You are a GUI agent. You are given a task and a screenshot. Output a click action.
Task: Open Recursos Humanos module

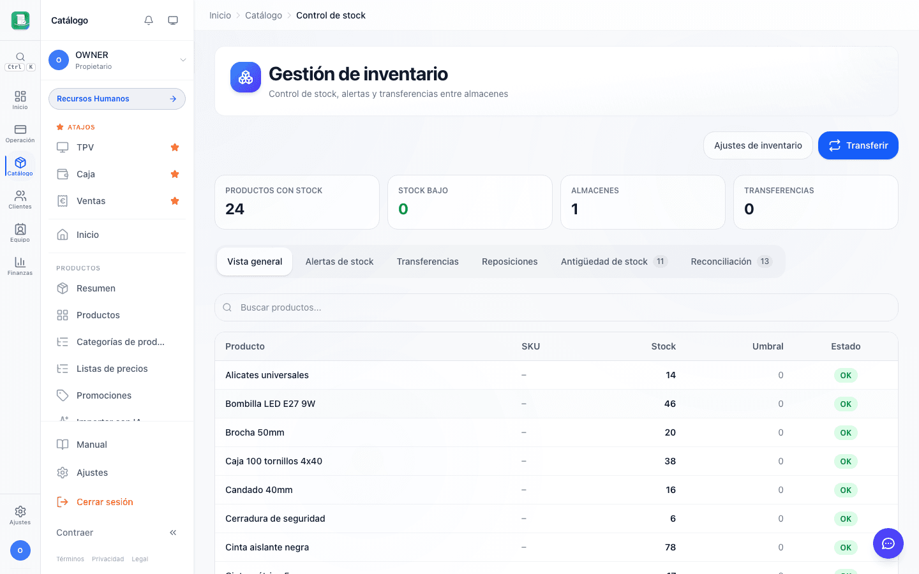117,99
